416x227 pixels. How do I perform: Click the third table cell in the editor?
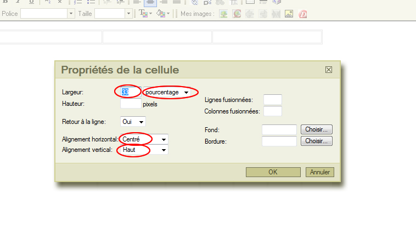tap(267, 37)
